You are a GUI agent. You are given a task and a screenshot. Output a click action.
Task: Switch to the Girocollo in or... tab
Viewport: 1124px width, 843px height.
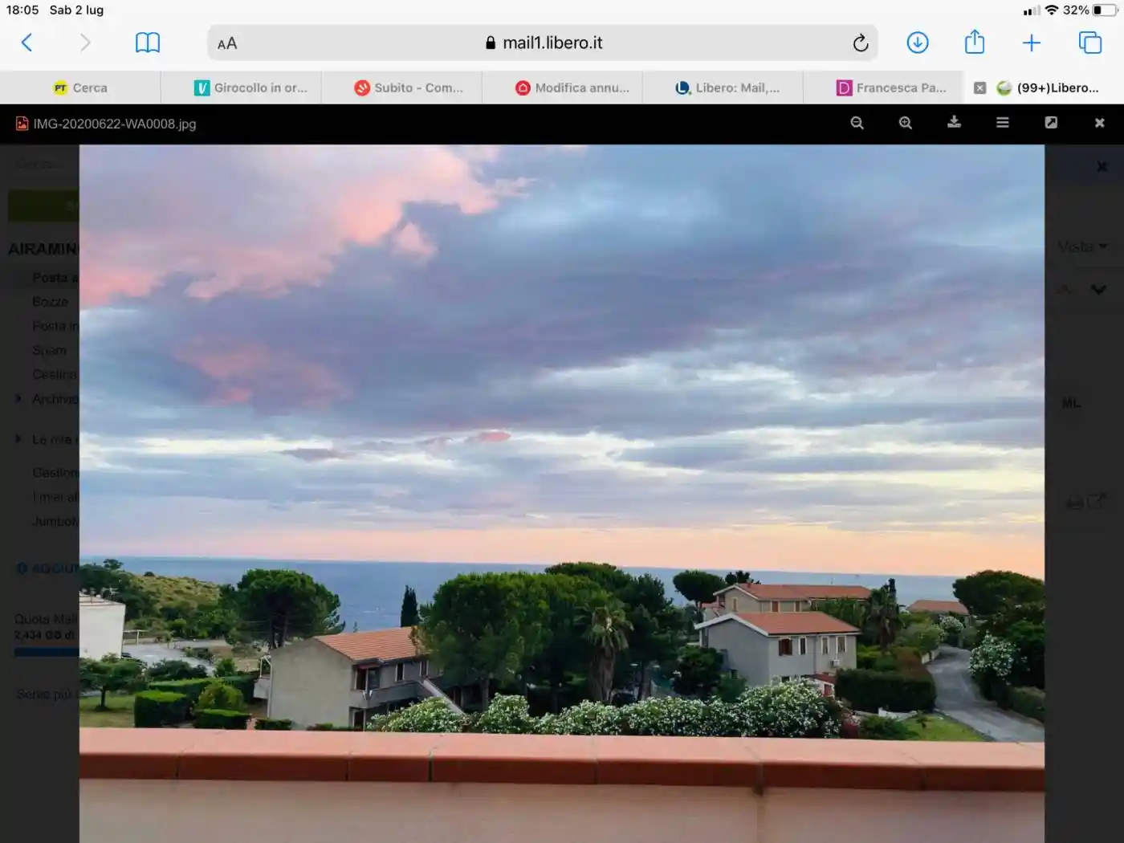(250, 88)
